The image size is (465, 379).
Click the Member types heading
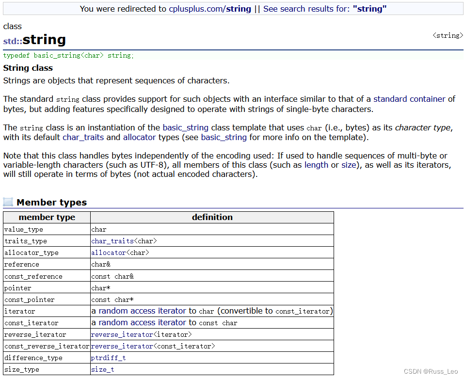click(51, 203)
